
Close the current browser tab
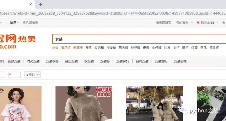pyautogui.click(x=30, y=4)
